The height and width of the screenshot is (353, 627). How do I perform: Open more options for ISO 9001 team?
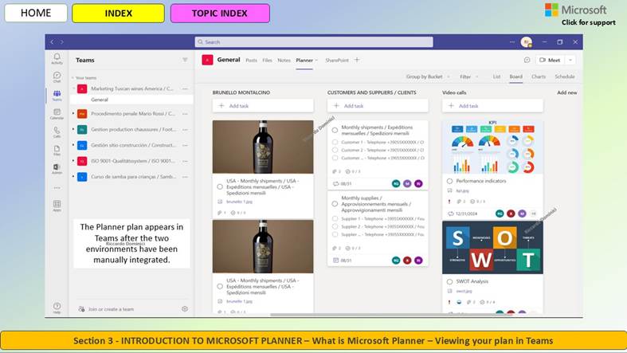185,161
